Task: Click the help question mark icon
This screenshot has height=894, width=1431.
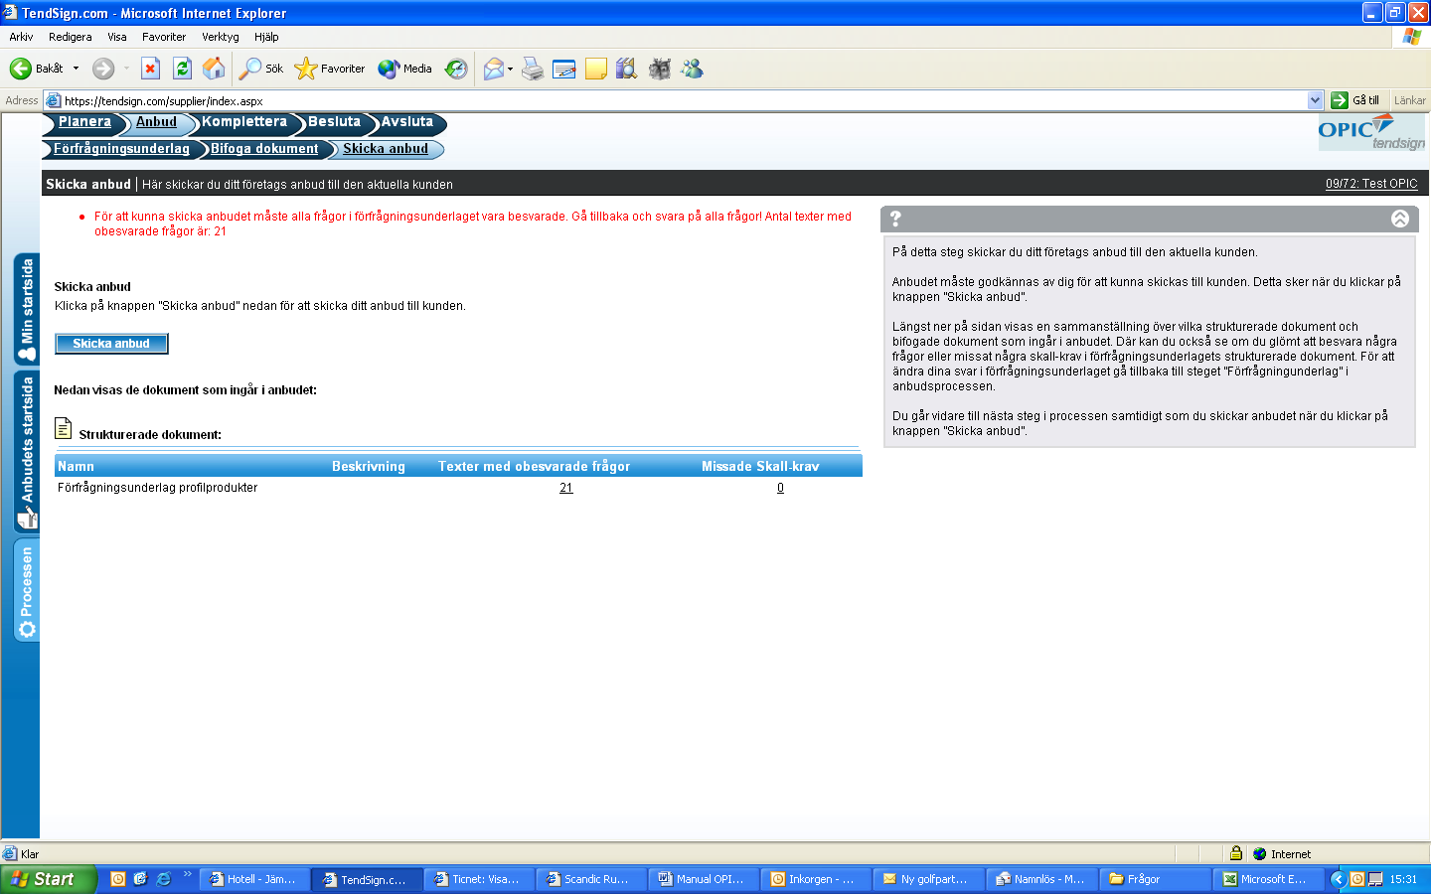Action: [895, 219]
